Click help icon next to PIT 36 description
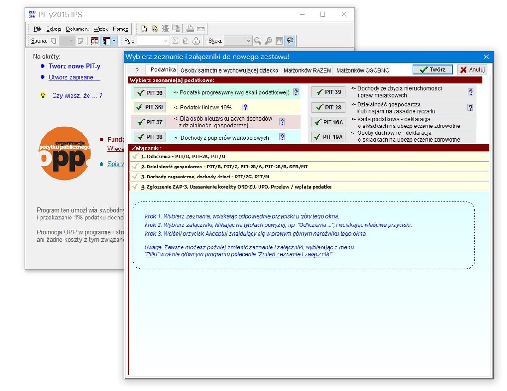 click(296, 92)
